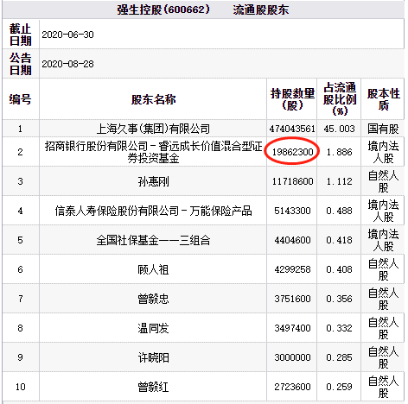Click share count 5143300
This screenshot has width=408, height=404.
pos(292,211)
